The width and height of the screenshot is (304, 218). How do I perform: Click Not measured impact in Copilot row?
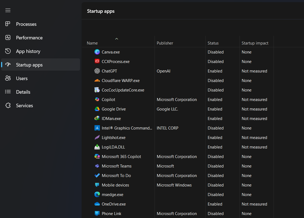[254, 99]
